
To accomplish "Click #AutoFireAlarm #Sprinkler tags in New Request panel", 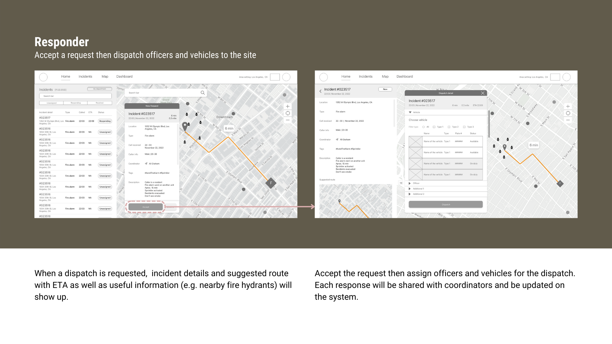I will point(157,173).
